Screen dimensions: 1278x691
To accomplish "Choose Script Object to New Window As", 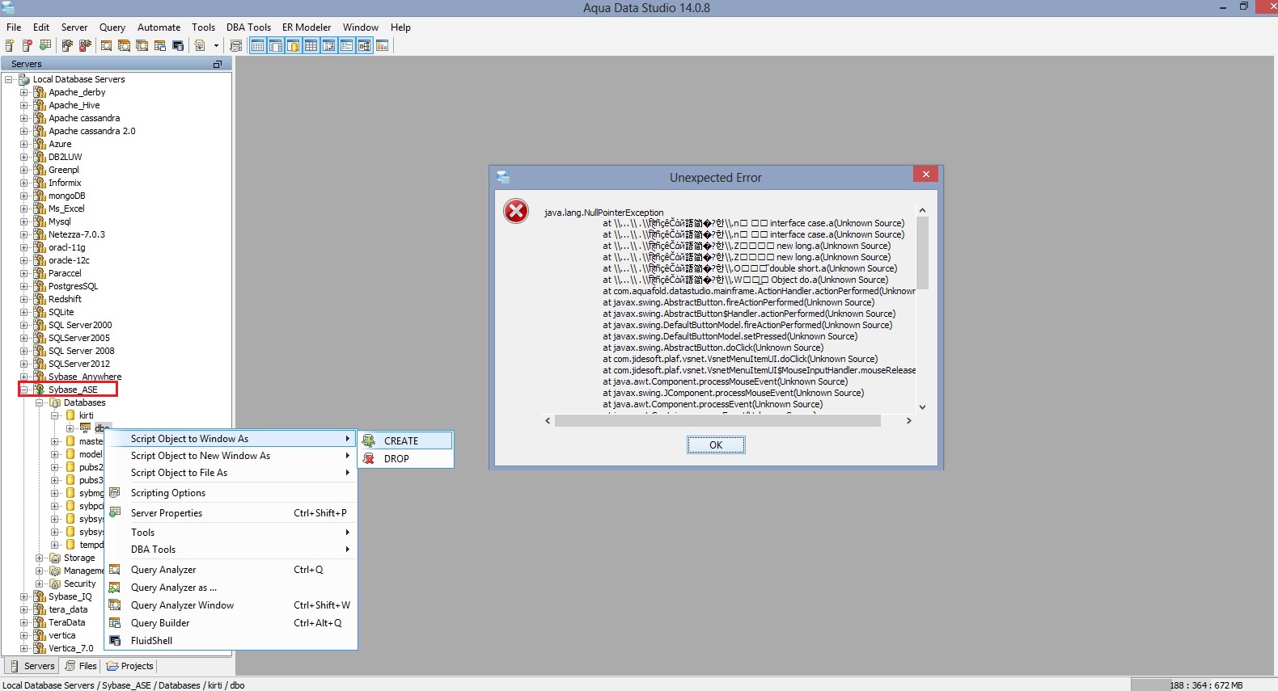I will [x=231, y=456].
